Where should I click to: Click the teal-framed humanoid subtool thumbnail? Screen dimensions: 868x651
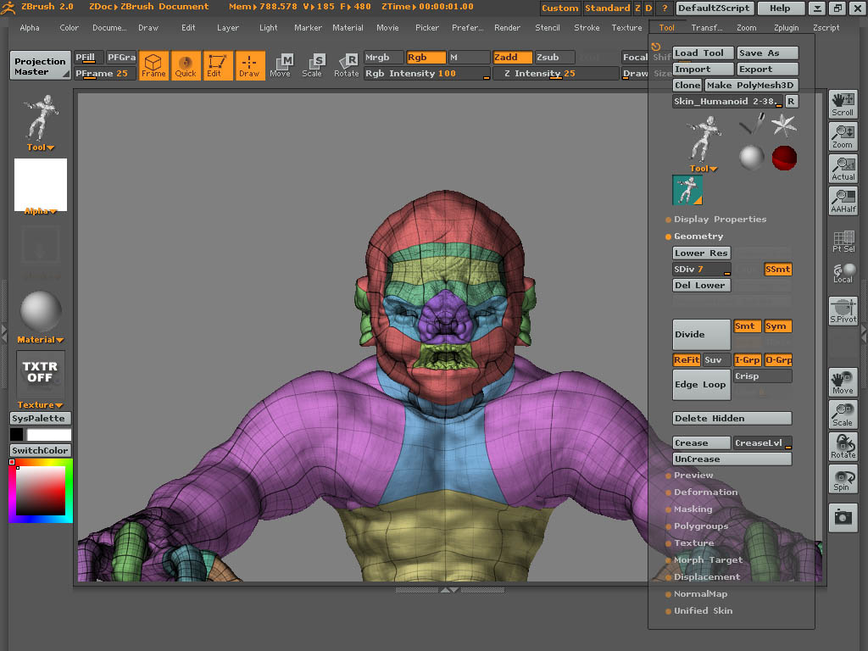click(687, 190)
